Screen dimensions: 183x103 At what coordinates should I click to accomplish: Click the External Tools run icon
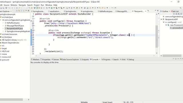[61, 8]
